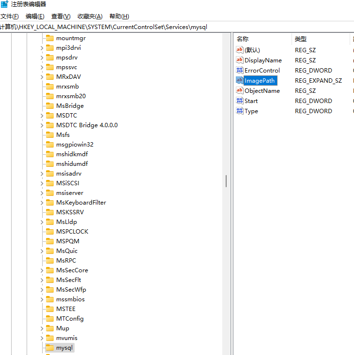Expand the mpssvc key
Image resolution: width=354 pixels, height=355 pixels.
(x=42, y=67)
